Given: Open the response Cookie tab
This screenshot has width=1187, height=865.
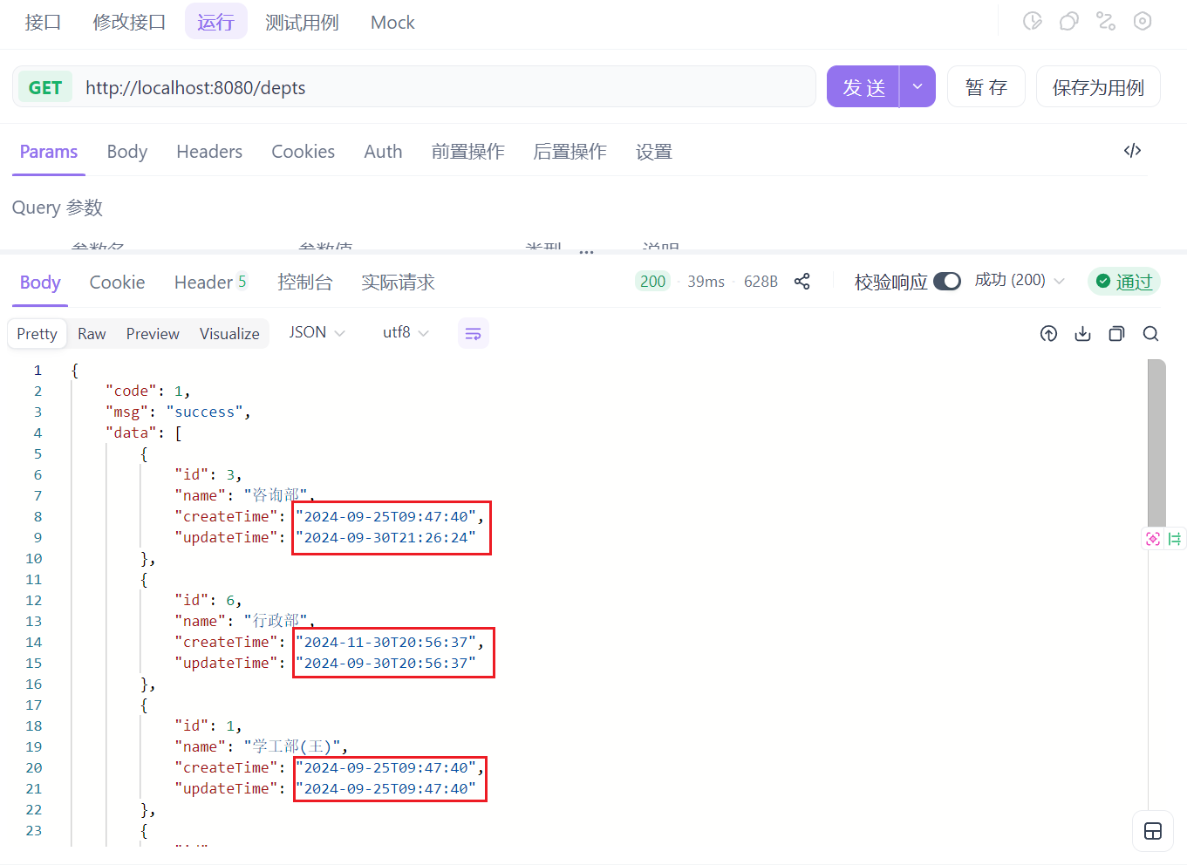Looking at the screenshot, I should [x=117, y=283].
